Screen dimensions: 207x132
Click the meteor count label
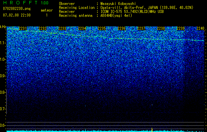pos(47,10)
